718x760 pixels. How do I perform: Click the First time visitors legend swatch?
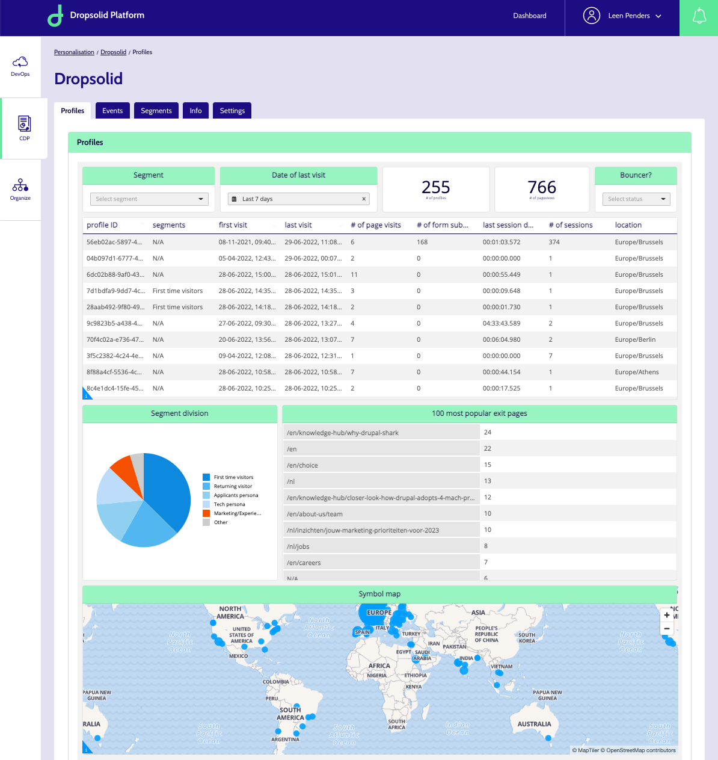pyautogui.click(x=206, y=477)
